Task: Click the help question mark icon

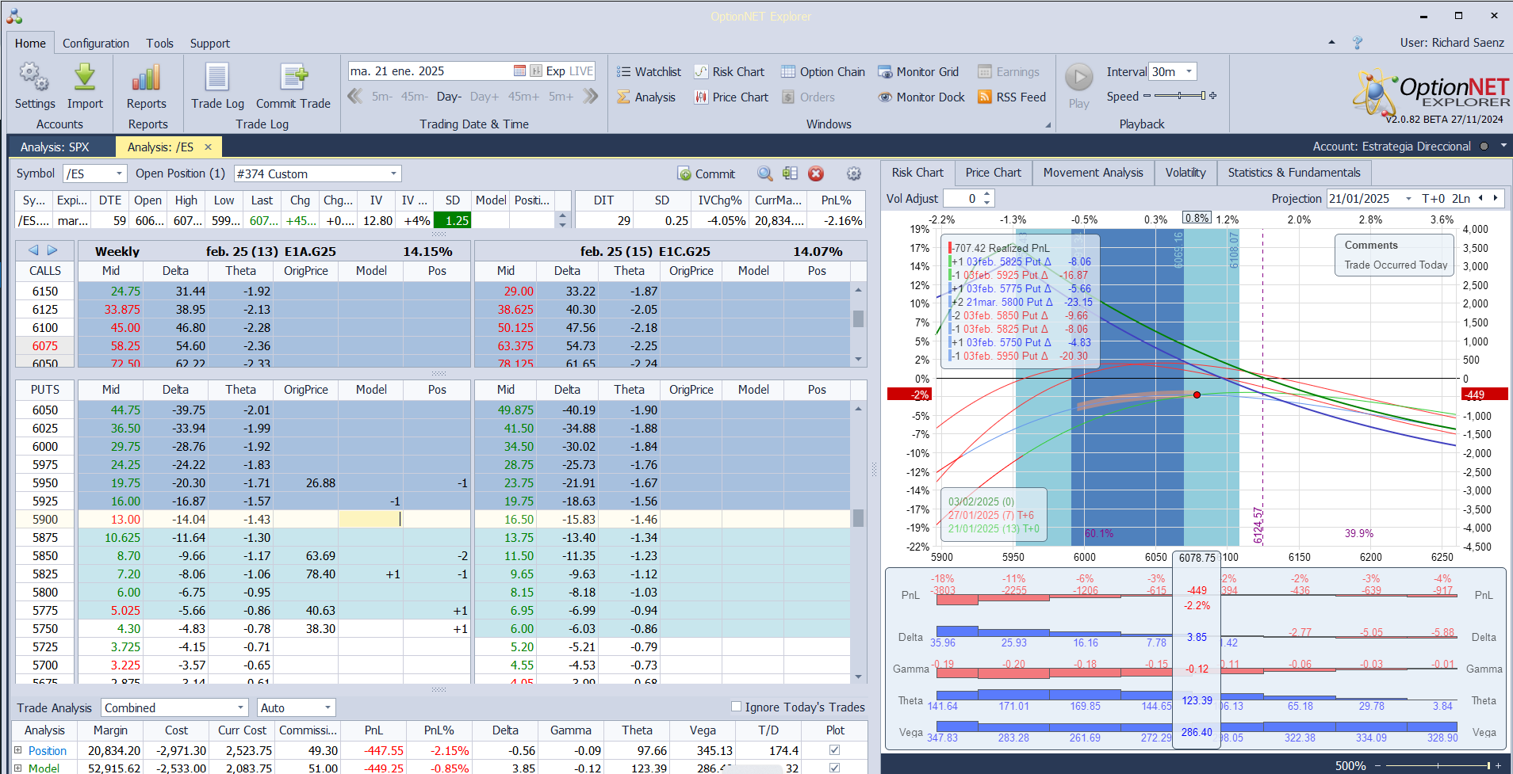Action: (x=1358, y=43)
